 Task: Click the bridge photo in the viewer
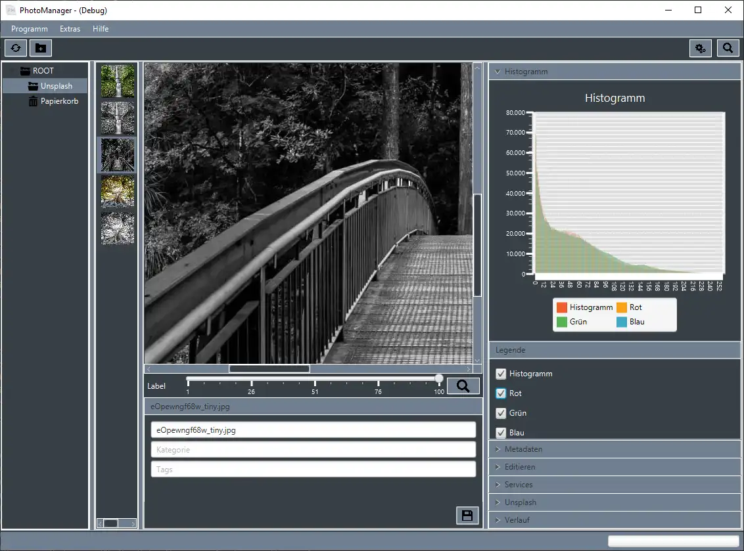tap(308, 213)
